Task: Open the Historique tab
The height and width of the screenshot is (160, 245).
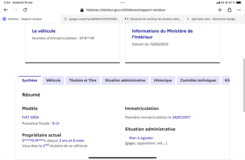Action: (x=163, y=80)
